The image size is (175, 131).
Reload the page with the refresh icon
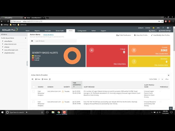coord(8,21)
